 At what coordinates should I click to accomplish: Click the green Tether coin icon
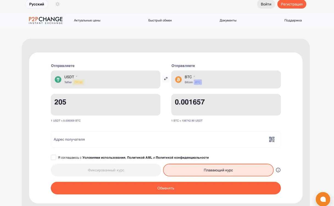click(x=58, y=80)
